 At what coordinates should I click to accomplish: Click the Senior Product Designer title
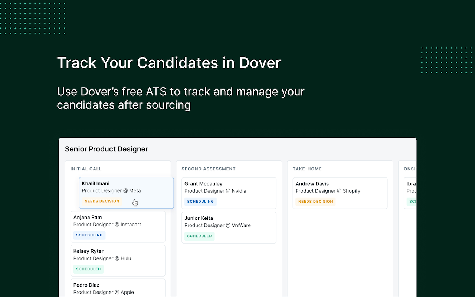(107, 149)
